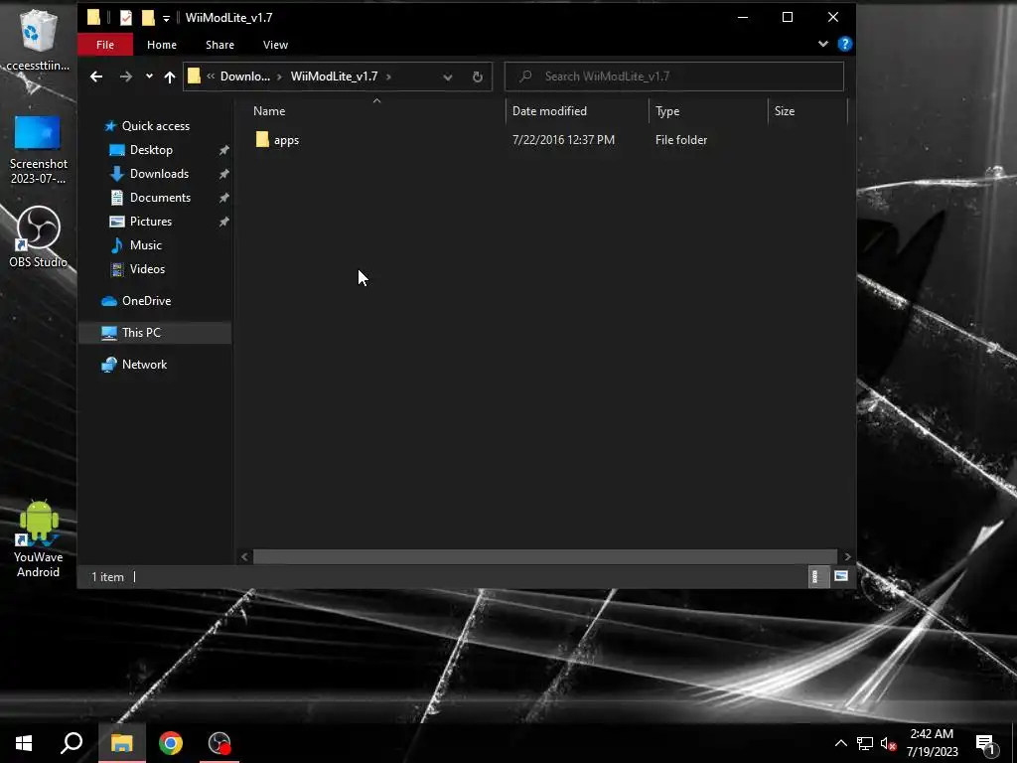Click the WiiModLite_v1.7 breadcrumb segment
This screenshot has height=763, width=1017.
334,76
